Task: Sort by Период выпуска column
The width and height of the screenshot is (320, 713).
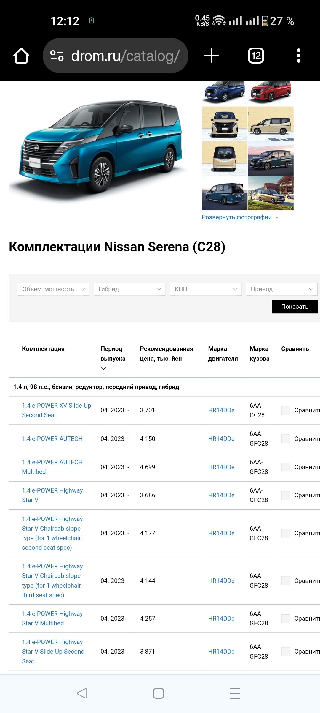Action: point(113,358)
